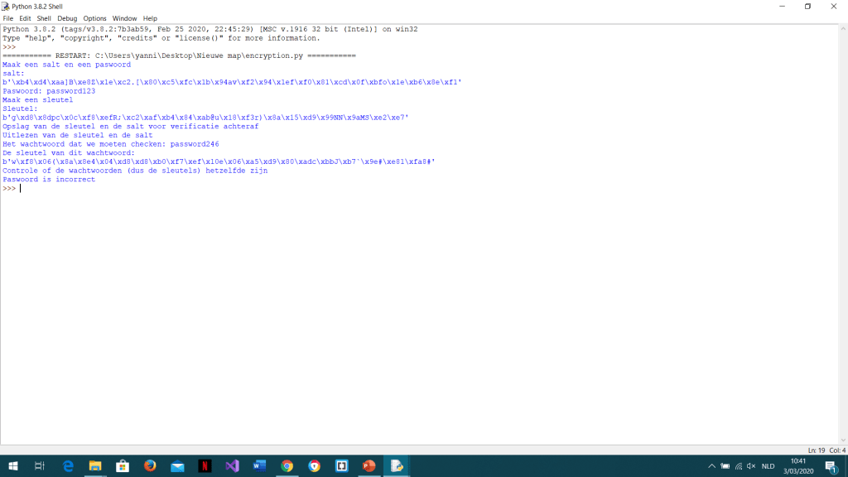Open File Explorer from the taskbar
Image resolution: width=848 pixels, height=477 pixels.
pyautogui.click(x=95, y=466)
